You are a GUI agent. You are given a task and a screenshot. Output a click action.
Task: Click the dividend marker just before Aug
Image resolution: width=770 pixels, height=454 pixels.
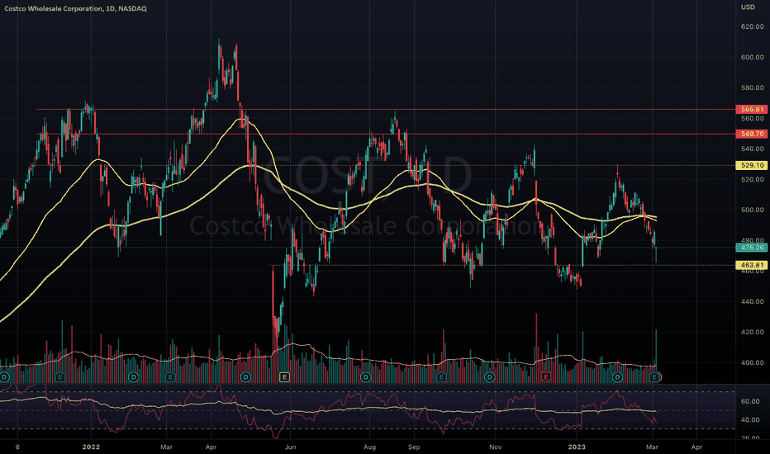coord(365,377)
